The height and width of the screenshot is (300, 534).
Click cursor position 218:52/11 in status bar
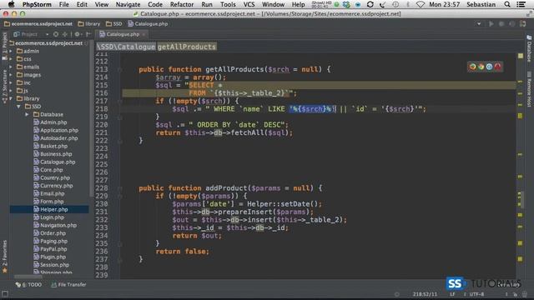point(425,294)
